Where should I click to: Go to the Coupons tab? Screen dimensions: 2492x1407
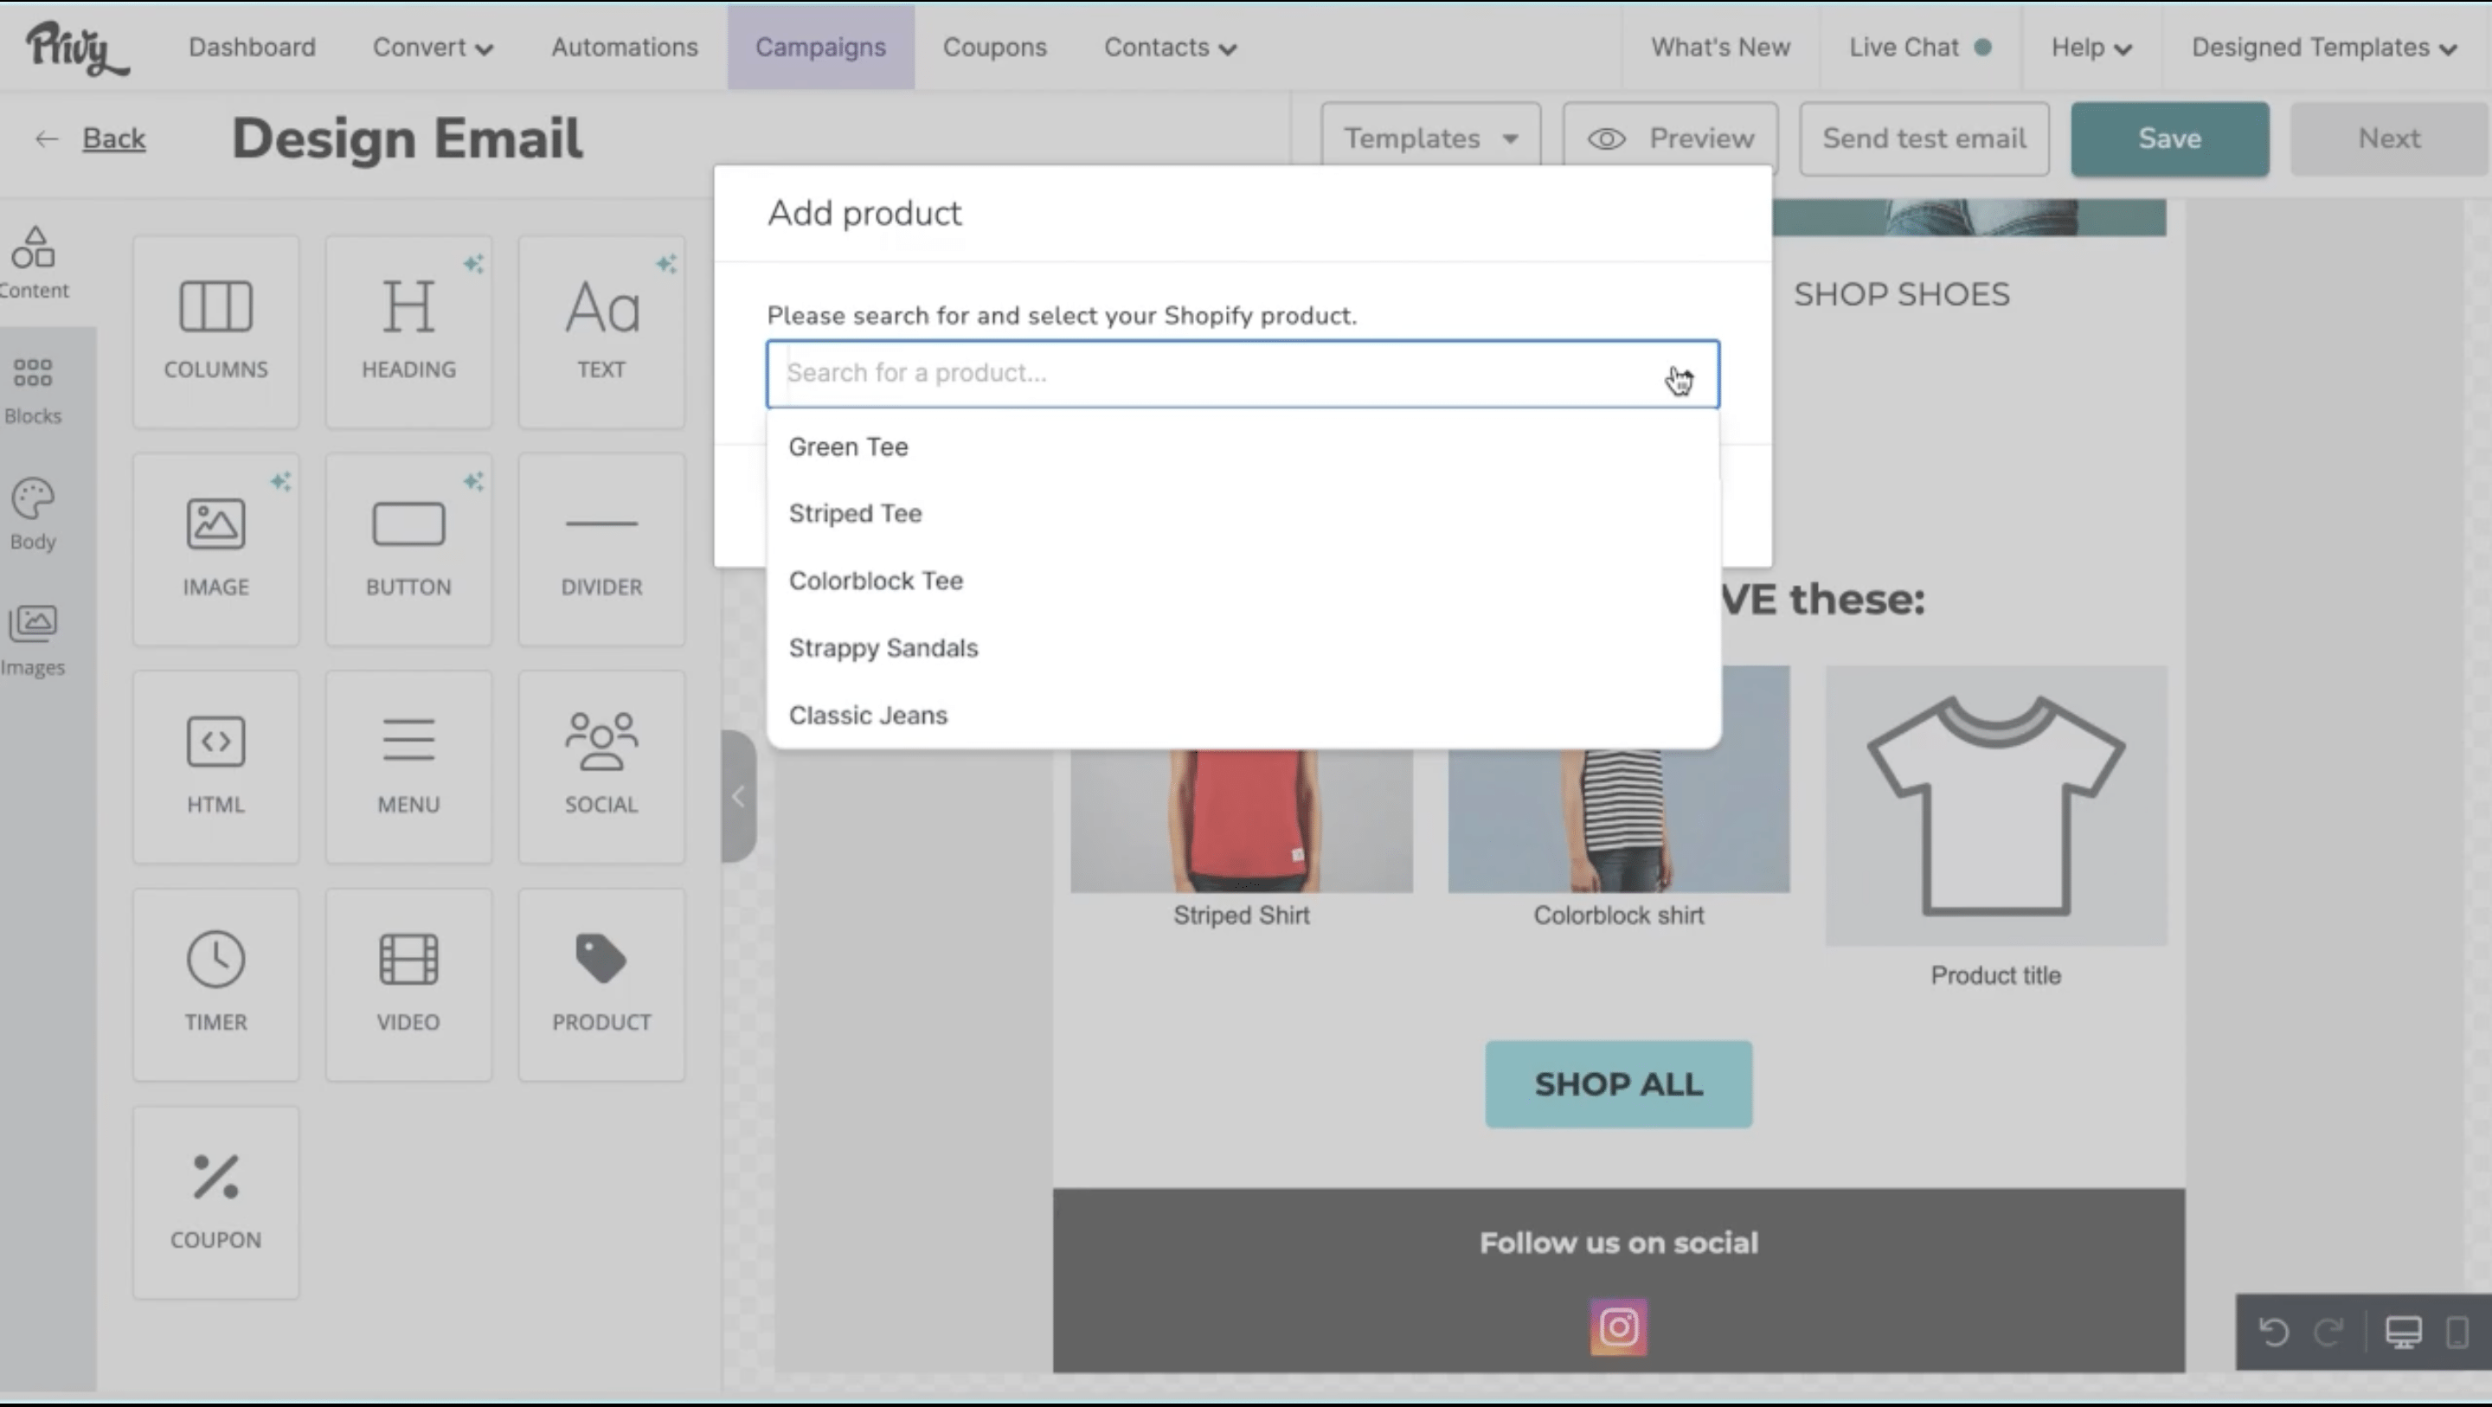point(994,48)
